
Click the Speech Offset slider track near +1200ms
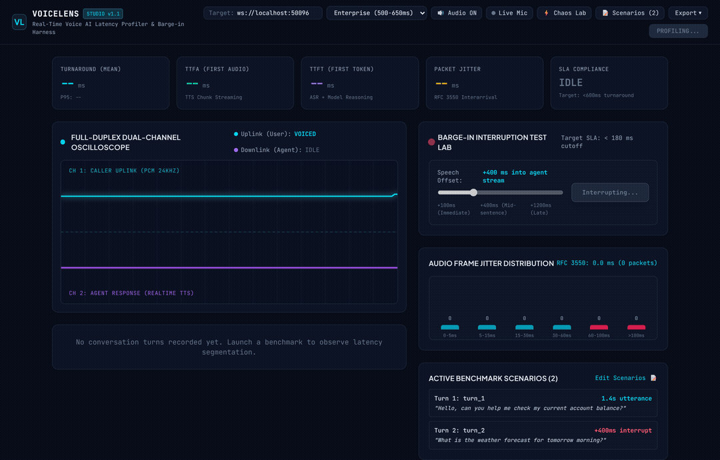click(x=541, y=193)
